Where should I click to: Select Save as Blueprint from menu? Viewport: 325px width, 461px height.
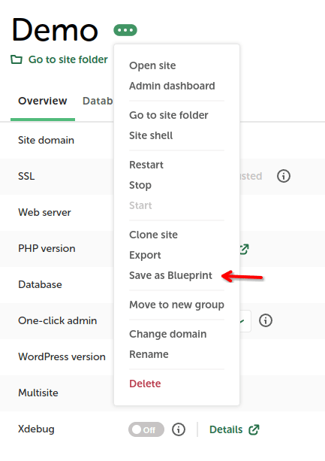pyautogui.click(x=170, y=275)
